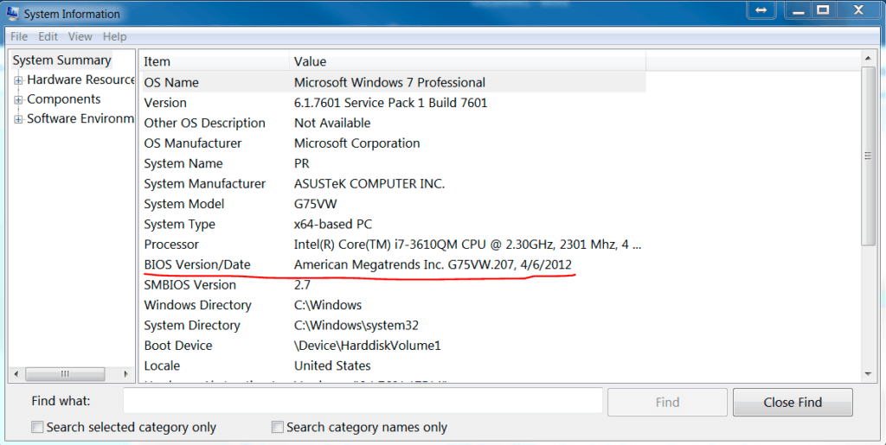The height and width of the screenshot is (445, 886).
Task: Click the Close Find button
Action: pos(793,402)
